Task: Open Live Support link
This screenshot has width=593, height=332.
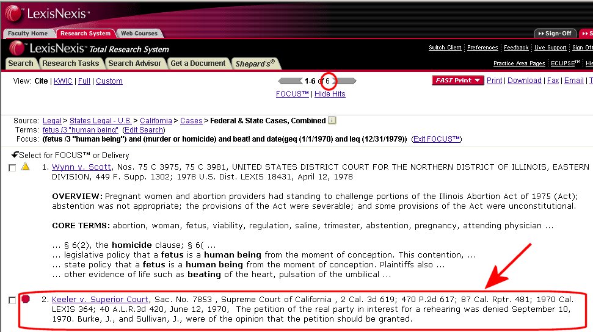Action: [550, 47]
